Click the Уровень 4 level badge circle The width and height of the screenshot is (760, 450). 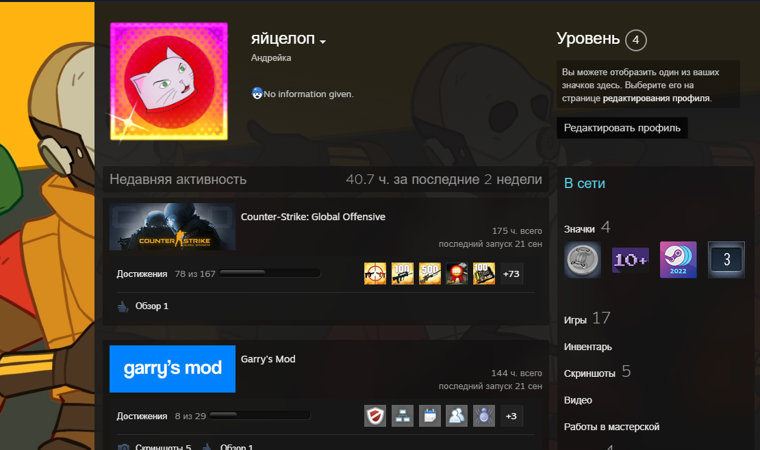point(635,40)
